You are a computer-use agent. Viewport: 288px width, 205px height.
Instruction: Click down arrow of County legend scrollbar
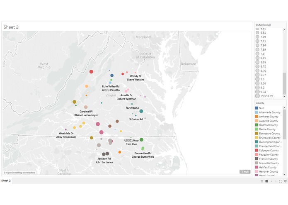pyautogui.click(x=284, y=174)
